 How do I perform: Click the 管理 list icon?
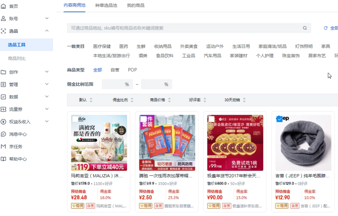3,84
